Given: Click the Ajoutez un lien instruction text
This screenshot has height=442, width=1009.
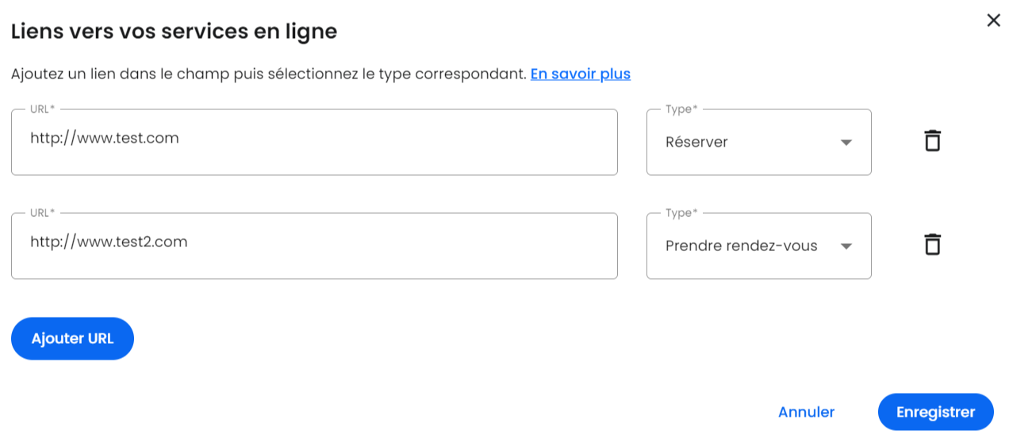Looking at the screenshot, I should pos(268,74).
